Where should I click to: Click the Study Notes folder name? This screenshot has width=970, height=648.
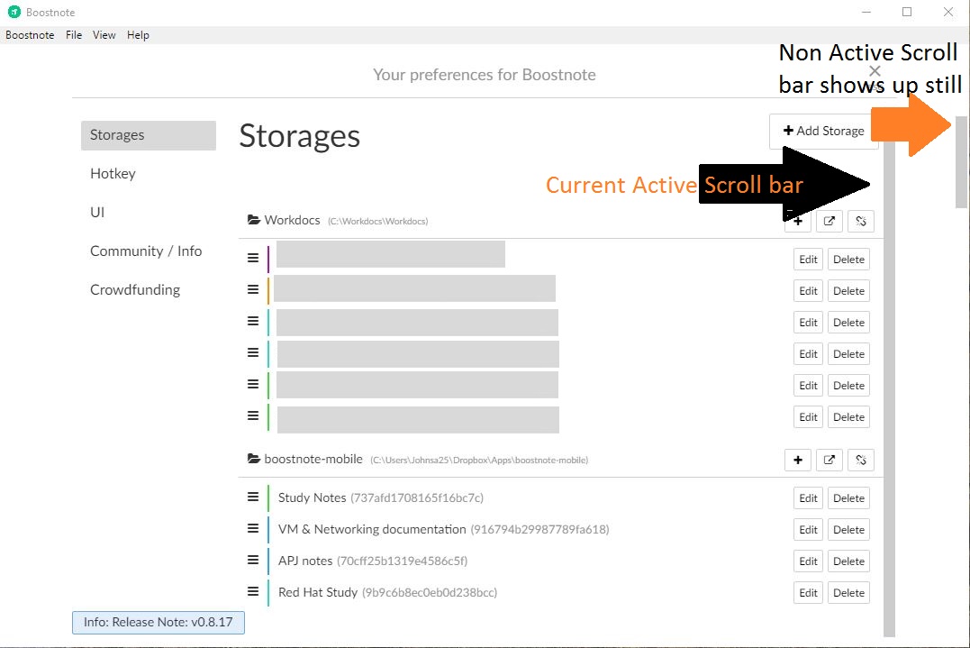point(312,498)
